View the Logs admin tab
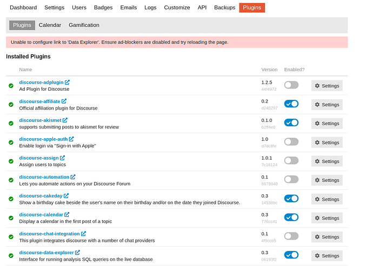 (150, 8)
